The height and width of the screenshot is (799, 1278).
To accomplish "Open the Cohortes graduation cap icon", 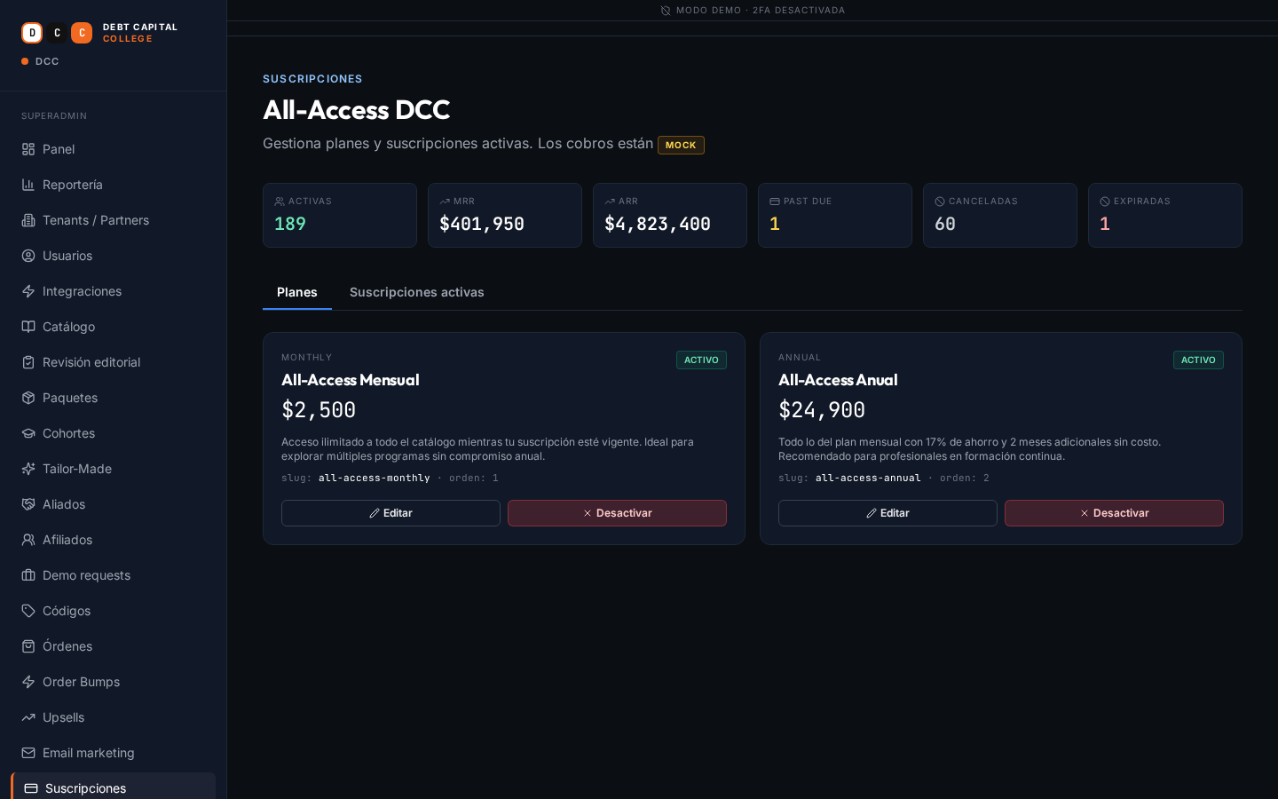I will 28,433.
